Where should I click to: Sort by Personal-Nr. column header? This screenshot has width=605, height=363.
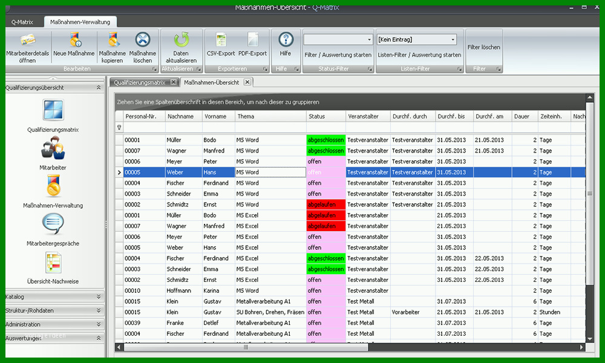[145, 116]
